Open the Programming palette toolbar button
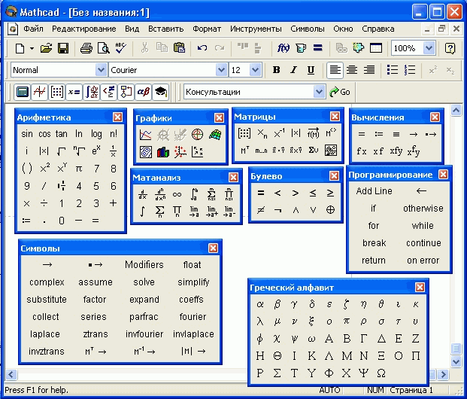Viewport: 467px width, 399px height. point(126,92)
